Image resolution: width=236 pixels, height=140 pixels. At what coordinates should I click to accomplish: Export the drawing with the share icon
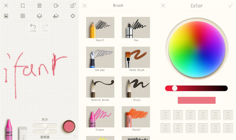point(56,6)
